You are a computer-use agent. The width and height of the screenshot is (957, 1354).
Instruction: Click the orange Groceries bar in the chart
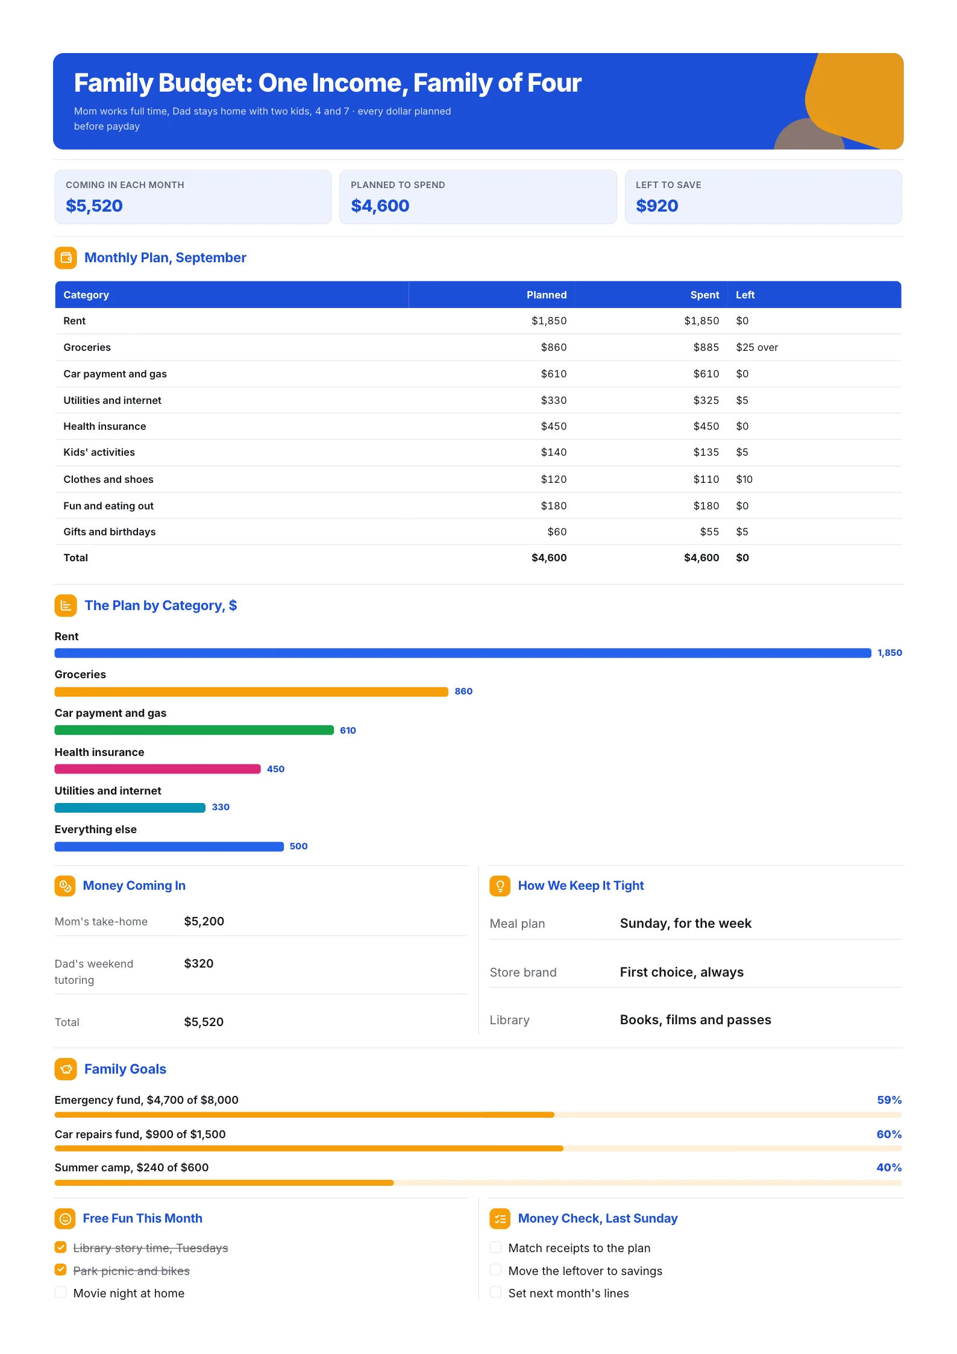pos(251,692)
